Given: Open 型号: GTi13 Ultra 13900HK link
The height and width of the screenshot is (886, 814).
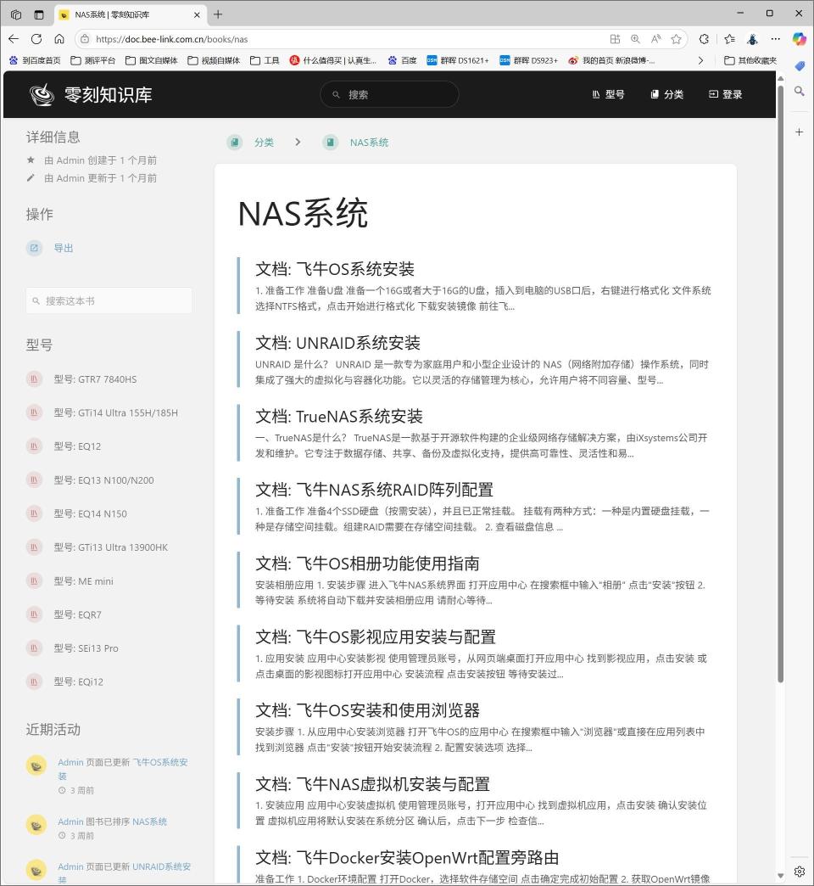Looking at the screenshot, I should click(x=110, y=547).
